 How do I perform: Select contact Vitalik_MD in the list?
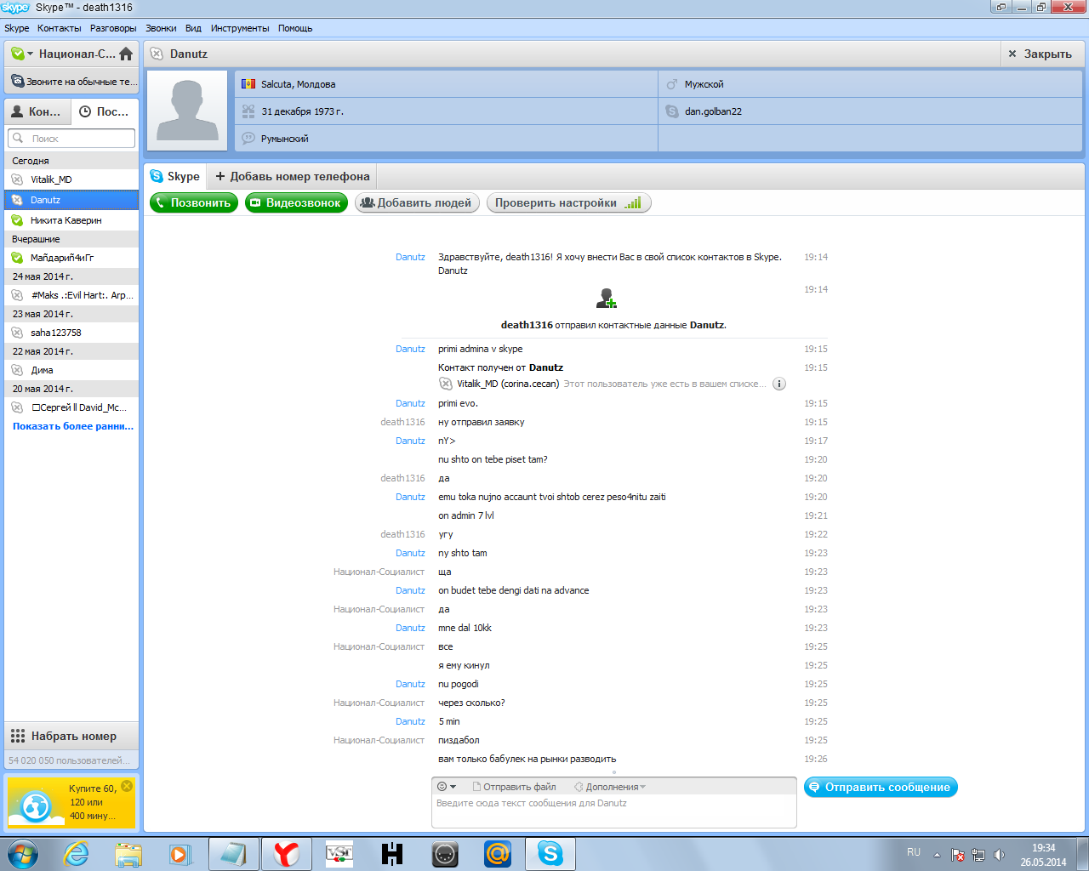click(x=71, y=179)
